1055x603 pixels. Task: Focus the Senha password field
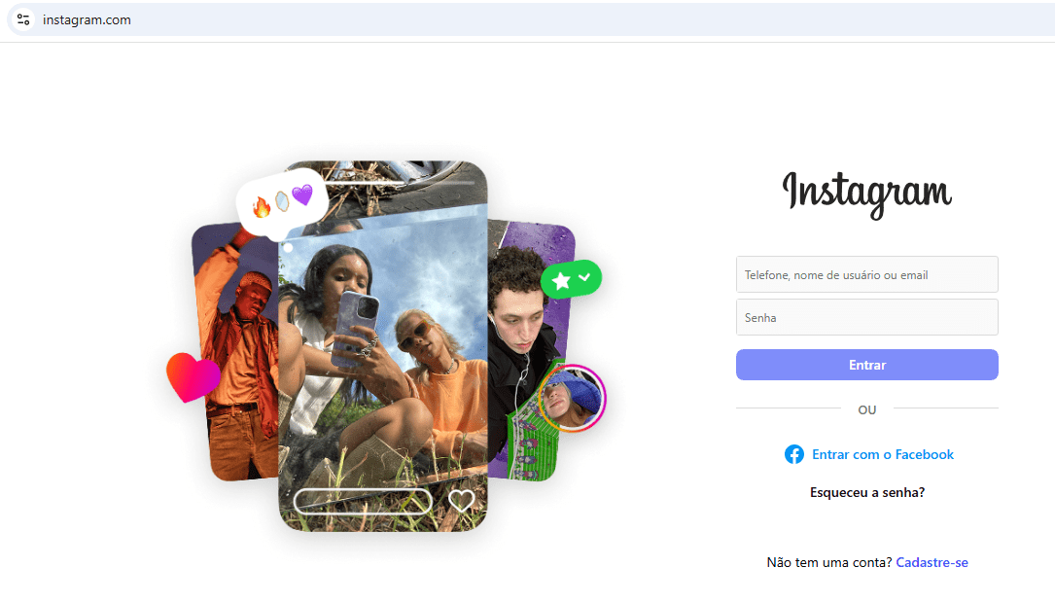click(866, 318)
